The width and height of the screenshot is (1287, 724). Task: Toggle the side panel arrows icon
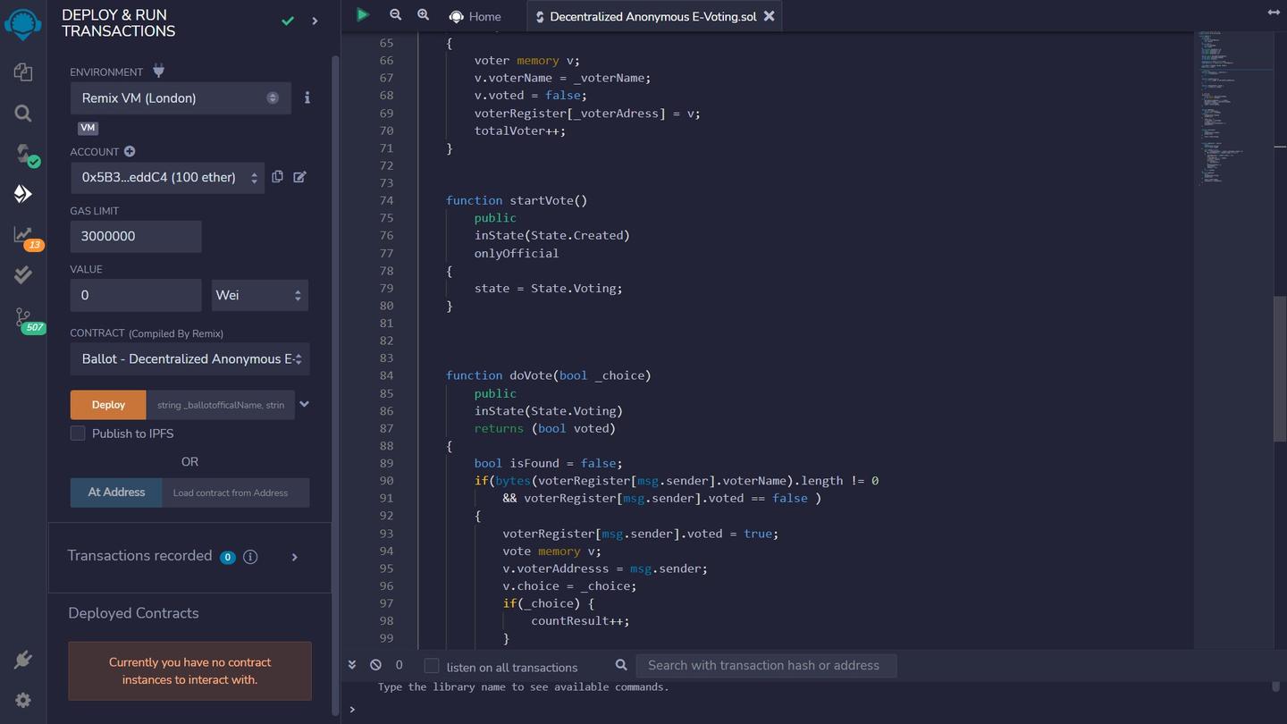pos(1274,13)
